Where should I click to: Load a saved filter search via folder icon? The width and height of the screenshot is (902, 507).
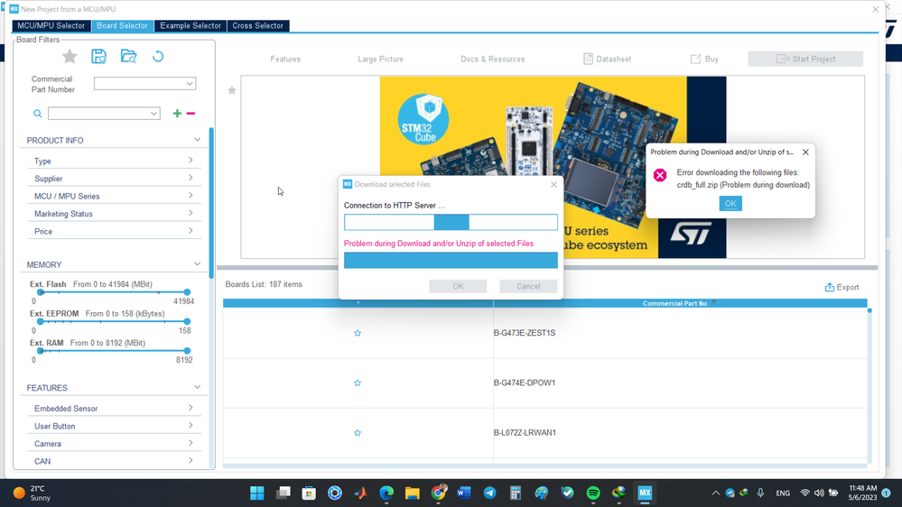tap(128, 56)
